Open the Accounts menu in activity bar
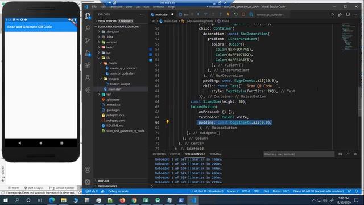This screenshot has width=364, height=205. pyautogui.click(x=88, y=170)
